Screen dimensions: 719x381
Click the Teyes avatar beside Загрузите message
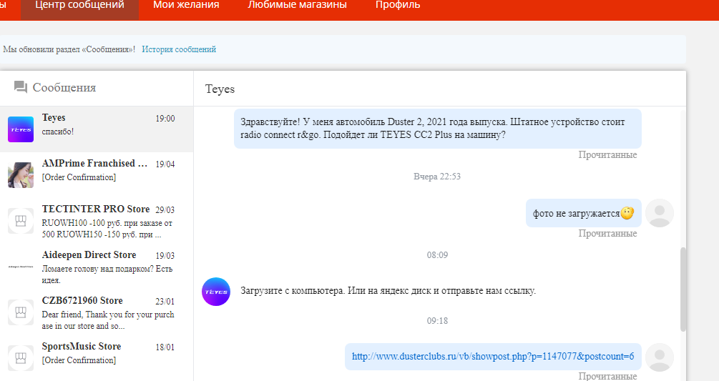click(216, 292)
